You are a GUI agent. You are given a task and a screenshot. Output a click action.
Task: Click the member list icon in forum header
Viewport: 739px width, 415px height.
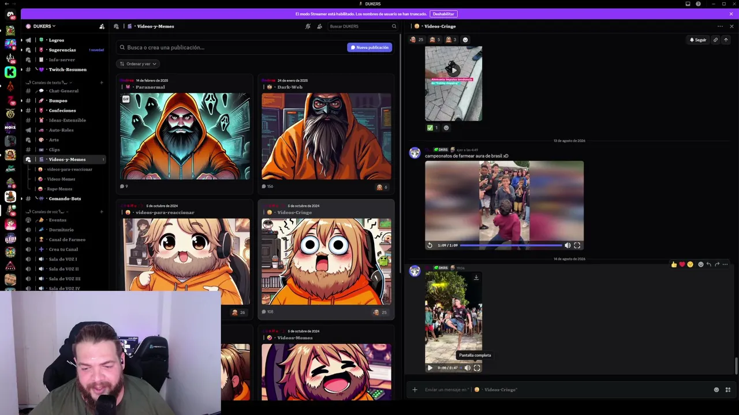319,26
